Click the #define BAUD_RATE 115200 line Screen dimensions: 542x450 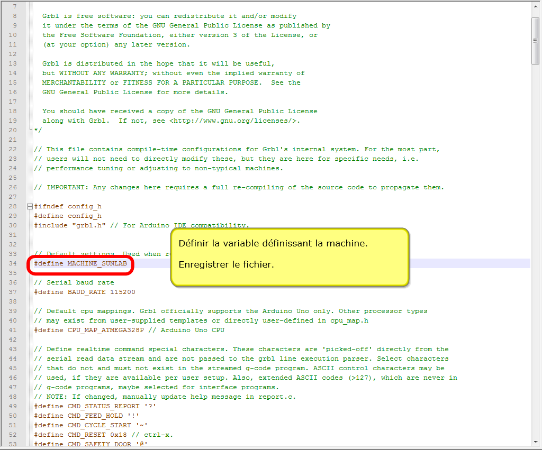point(84,292)
